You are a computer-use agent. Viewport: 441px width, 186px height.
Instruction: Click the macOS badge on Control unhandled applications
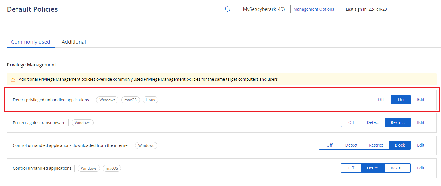coord(112,168)
